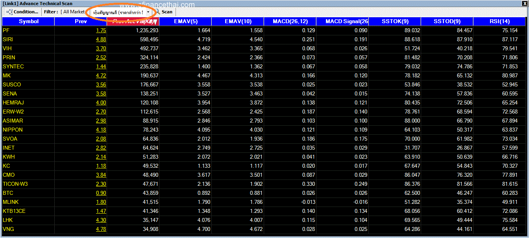Click HEMRAJ previous price 4.00
The width and height of the screenshot is (529, 238).
(x=101, y=103)
